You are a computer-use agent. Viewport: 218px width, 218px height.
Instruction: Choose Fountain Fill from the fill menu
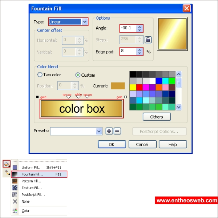coord(32,174)
